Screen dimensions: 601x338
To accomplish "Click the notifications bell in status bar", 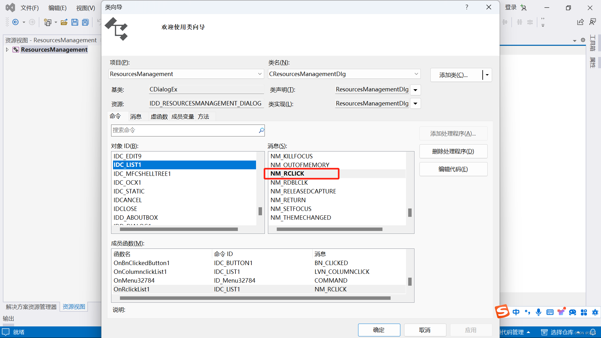I will tap(593, 332).
